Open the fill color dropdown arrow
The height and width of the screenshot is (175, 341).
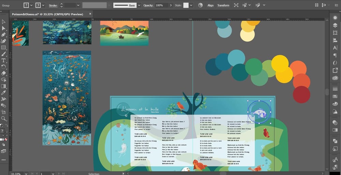(x=31, y=5)
